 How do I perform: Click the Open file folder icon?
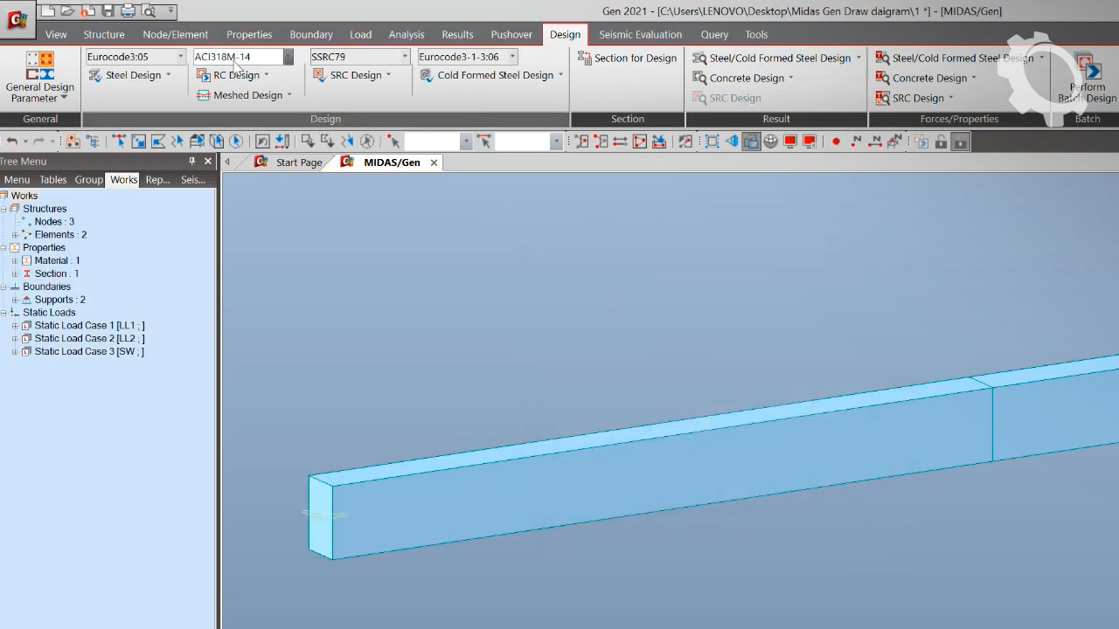click(x=67, y=11)
